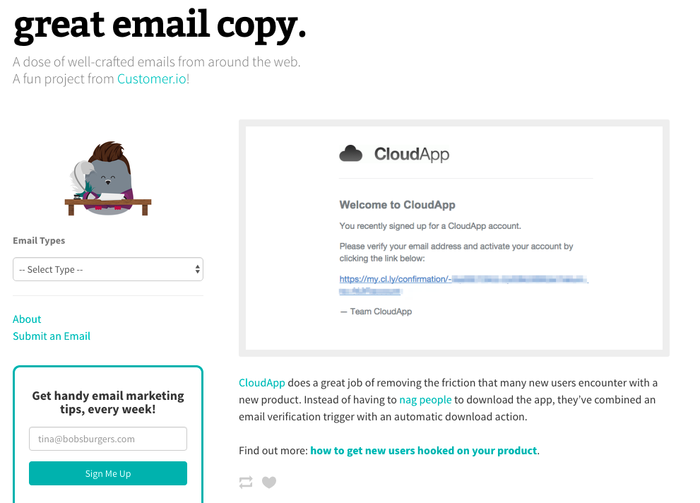The height and width of the screenshot is (503, 700).
Task: Like the post with the heart icon
Action: click(269, 483)
